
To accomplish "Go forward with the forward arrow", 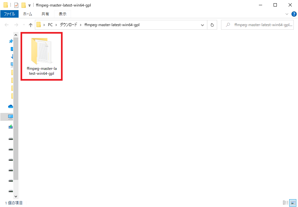I will point(16,25).
